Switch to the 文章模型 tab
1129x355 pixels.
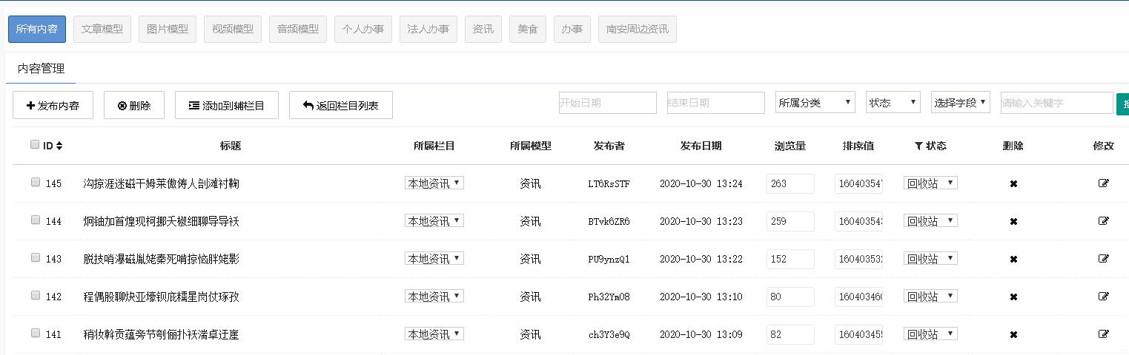pyautogui.click(x=102, y=30)
